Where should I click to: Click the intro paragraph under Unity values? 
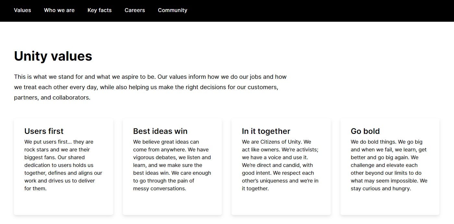150,87
